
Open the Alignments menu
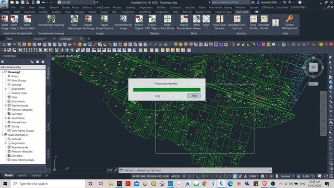[x=146, y=7]
